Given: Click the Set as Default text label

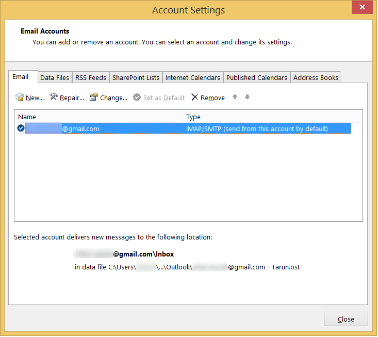Looking at the screenshot, I should click(x=164, y=98).
